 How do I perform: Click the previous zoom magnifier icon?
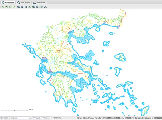[33, 7]
